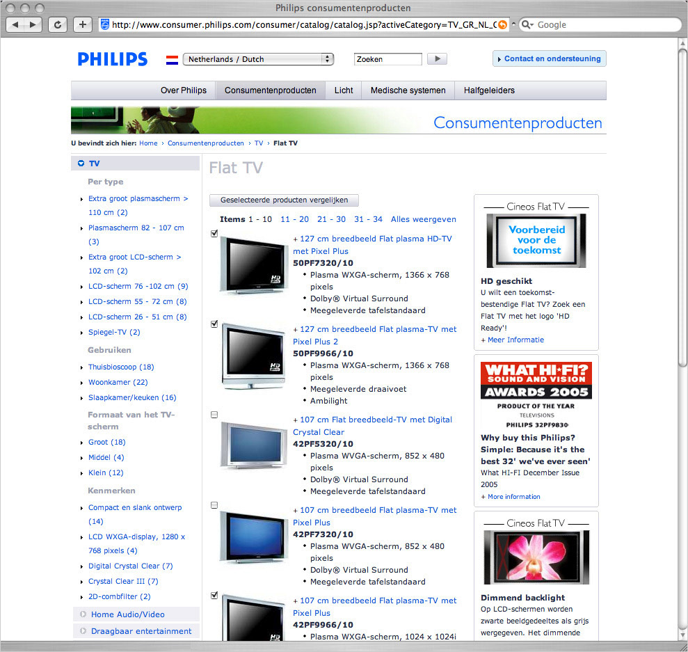Screen dimensions: 688x652
Task: Go forward with the browser forward arrow
Action: tap(33, 24)
